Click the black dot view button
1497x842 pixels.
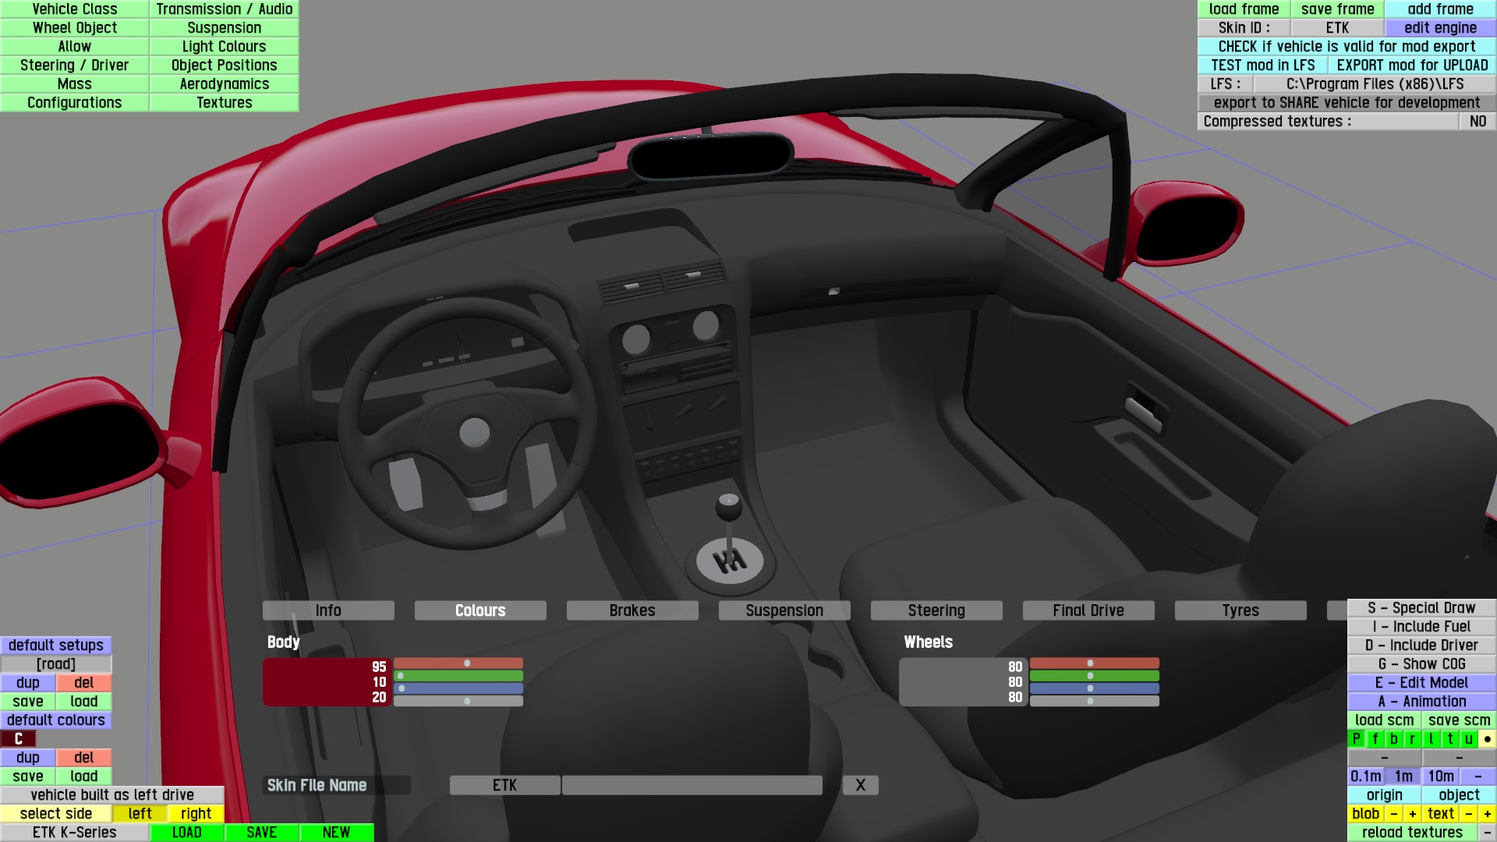click(x=1487, y=739)
